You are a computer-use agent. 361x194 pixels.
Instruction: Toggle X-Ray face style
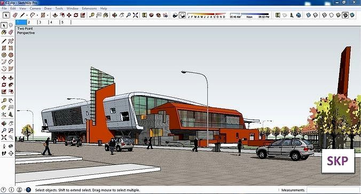[x=309, y=15]
